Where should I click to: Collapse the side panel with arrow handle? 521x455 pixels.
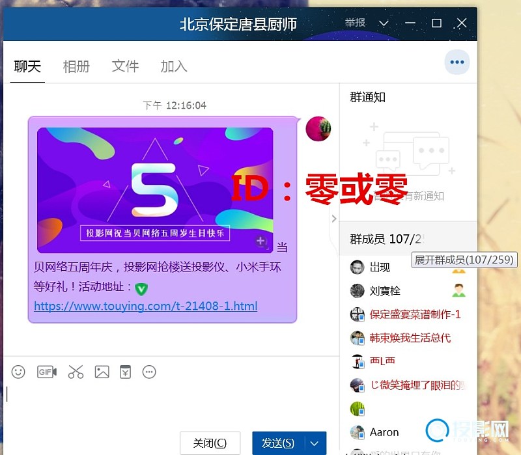pos(334,218)
